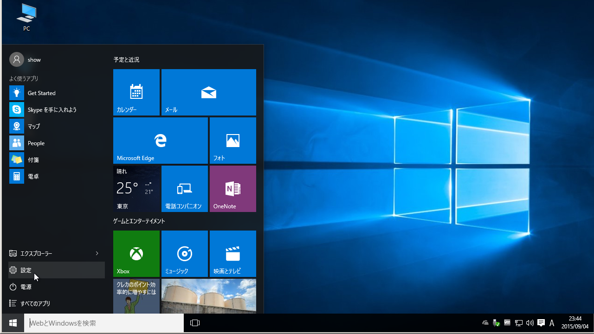594x334 pixels.
Task: Open Skype を手に入れよう app entry
Action: pyautogui.click(x=57, y=109)
